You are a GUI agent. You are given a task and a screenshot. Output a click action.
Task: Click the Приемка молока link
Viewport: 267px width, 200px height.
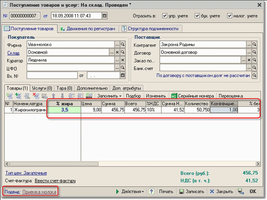39,192
